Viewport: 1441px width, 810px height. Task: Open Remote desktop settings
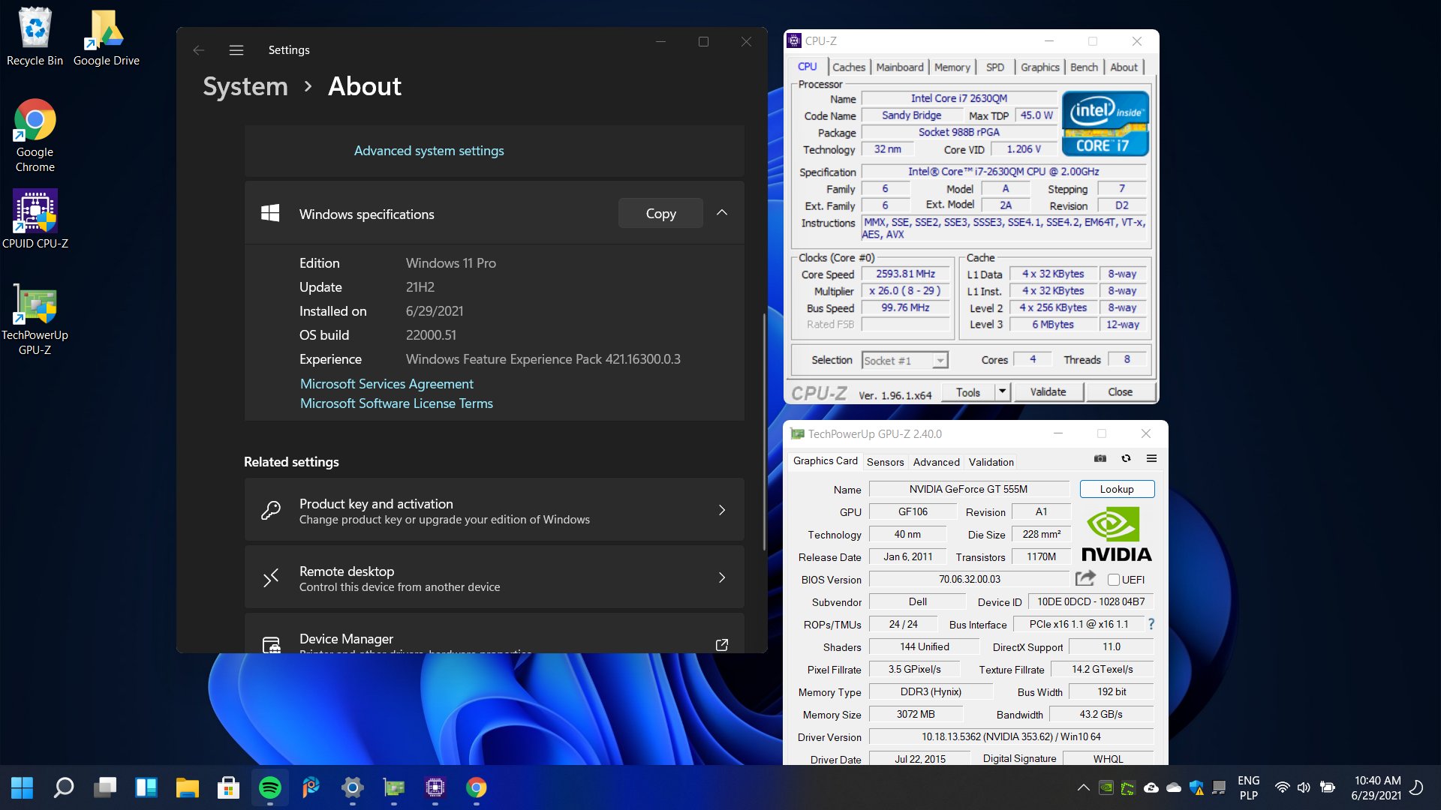tap(494, 577)
